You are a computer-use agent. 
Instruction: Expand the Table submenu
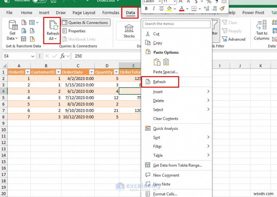177,155
